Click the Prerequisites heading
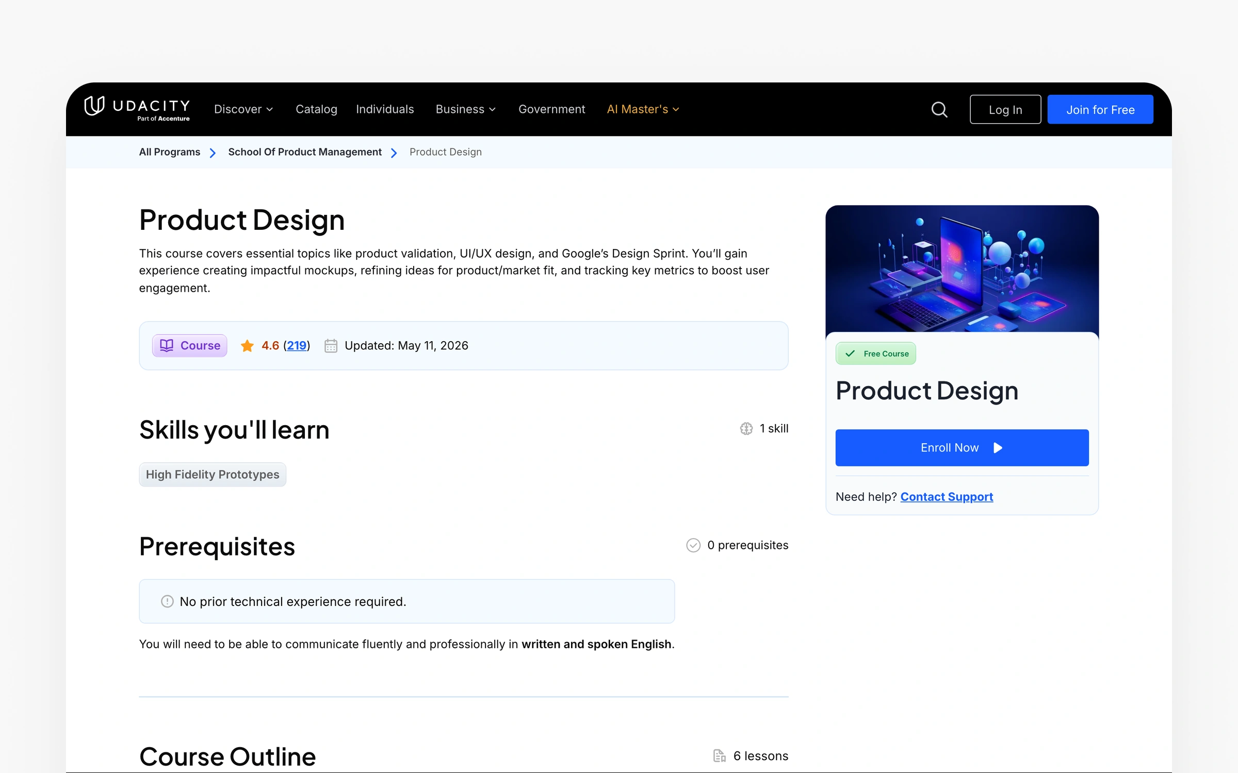Image resolution: width=1238 pixels, height=773 pixels. click(217, 546)
